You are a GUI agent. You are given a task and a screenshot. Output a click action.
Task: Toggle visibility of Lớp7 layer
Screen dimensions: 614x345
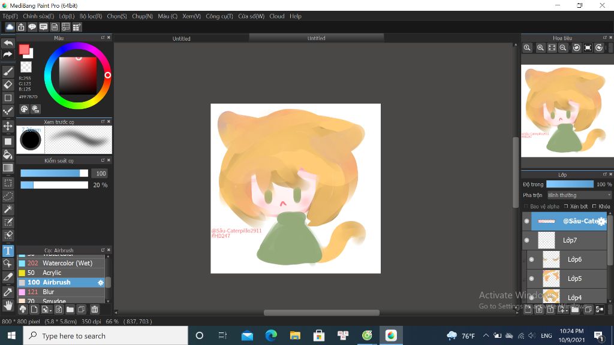coord(526,240)
